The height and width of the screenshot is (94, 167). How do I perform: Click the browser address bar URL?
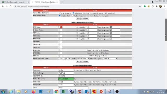38,6
